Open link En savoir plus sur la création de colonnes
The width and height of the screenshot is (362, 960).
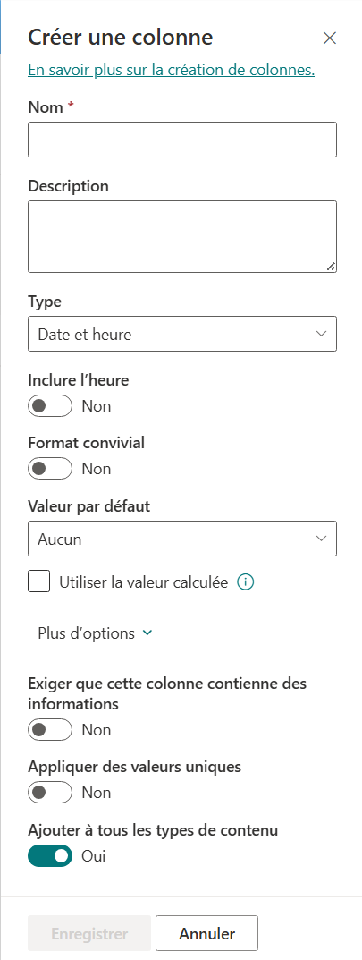tap(172, 71)
